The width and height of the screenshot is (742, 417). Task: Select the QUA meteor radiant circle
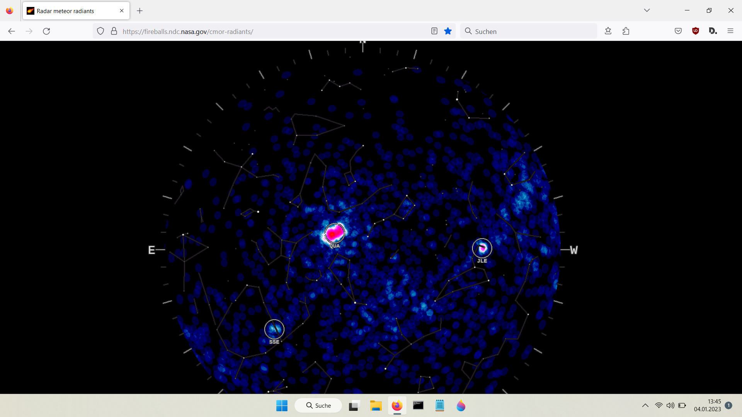tap(335, 233)
